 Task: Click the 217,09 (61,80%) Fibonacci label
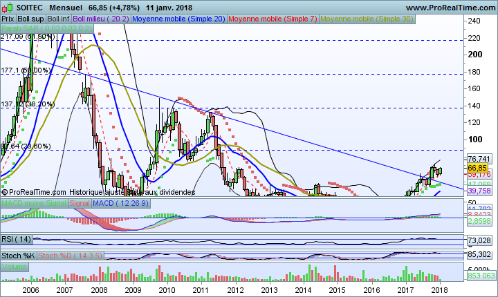click(x=28, y=37)
